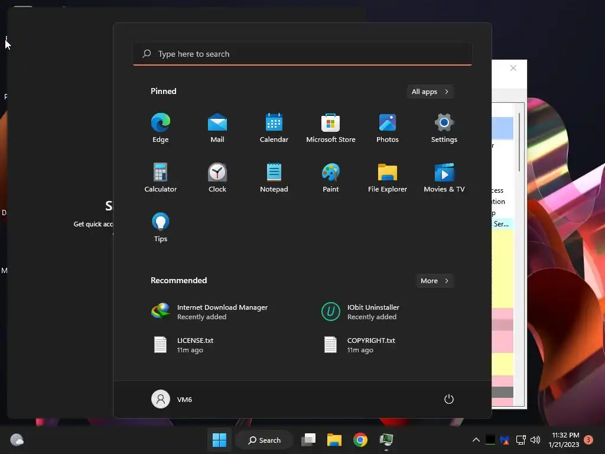The height and width of the screenshot is (454, 605).
Task: Launch the Photos app
Action: (x=388, y=128)
